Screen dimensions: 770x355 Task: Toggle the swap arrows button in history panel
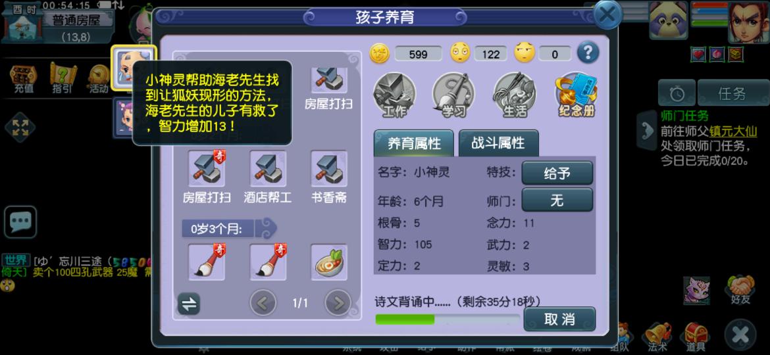(189, 304)
